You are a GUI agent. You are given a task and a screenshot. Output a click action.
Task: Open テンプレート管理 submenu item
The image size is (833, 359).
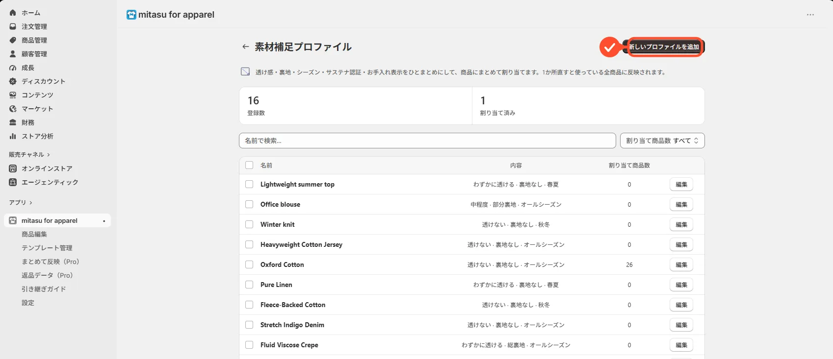[x=47, y=248]
